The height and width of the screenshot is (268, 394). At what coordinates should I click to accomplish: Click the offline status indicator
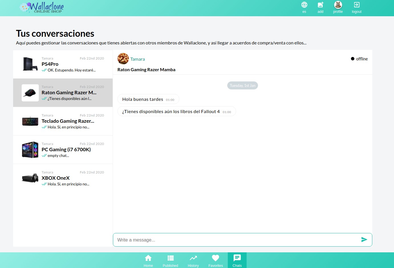coord(359,59)
